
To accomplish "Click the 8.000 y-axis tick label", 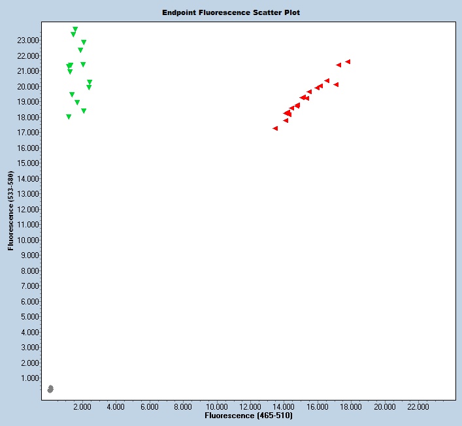I will [x=30, y=270].
